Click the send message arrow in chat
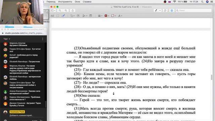Image resolution: width=215 pixels, height=121 pixels. click(41, 120)
